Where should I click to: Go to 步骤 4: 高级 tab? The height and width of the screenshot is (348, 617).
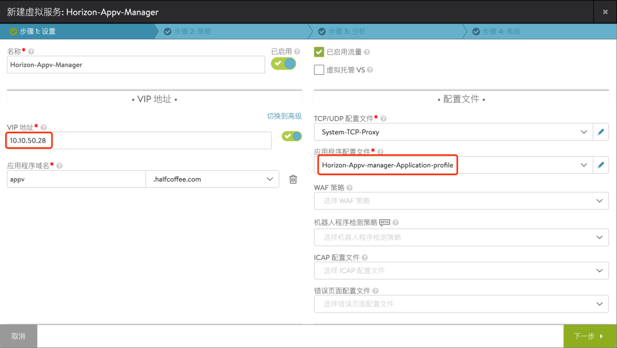[x=540, y=31]
